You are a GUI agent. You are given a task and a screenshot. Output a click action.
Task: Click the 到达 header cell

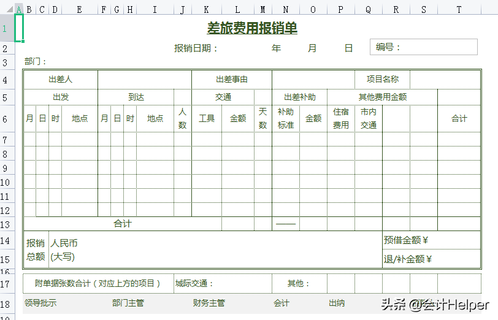point(136,97)
